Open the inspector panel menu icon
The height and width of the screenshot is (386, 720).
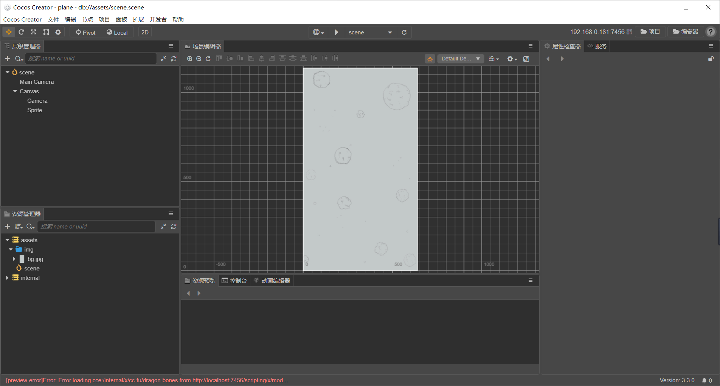click(x=711, y=46)
